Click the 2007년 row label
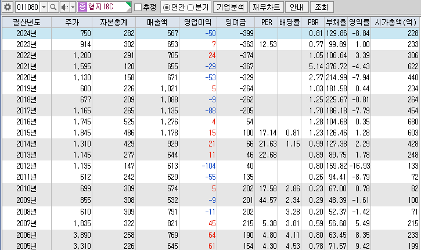The height and width of the screenshot is (250, 421). (26, 223)
